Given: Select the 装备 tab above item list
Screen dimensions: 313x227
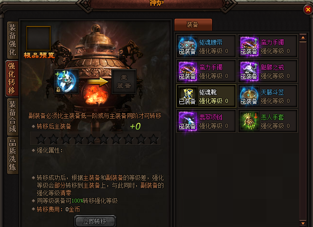Looking at the screenshot, I should (193, 24).
